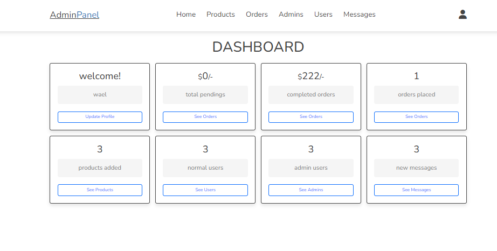Click the AdminPanel logo link

74,15
